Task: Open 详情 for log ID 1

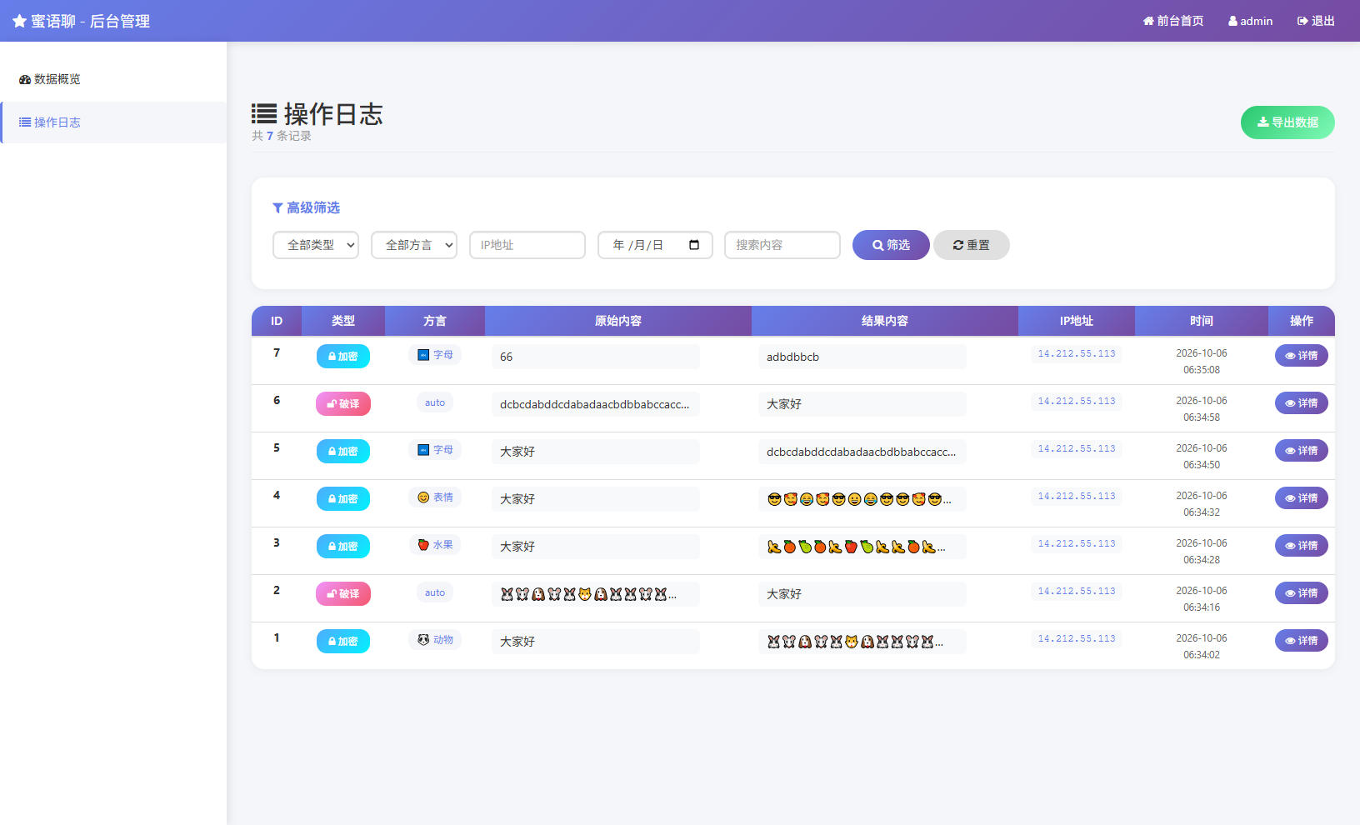Action: click(1302, 641)
